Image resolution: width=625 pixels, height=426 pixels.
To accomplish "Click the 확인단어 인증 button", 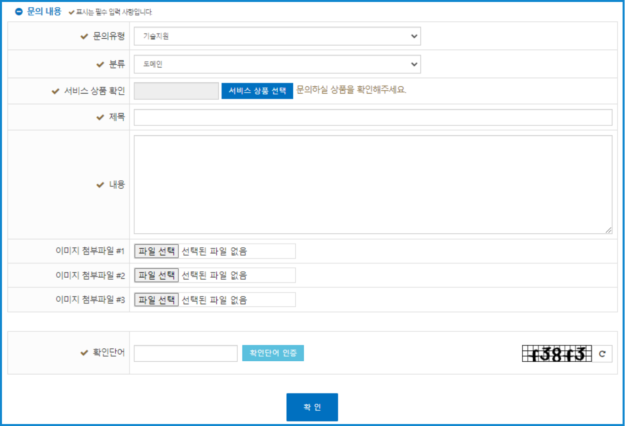I will point(273,353).
